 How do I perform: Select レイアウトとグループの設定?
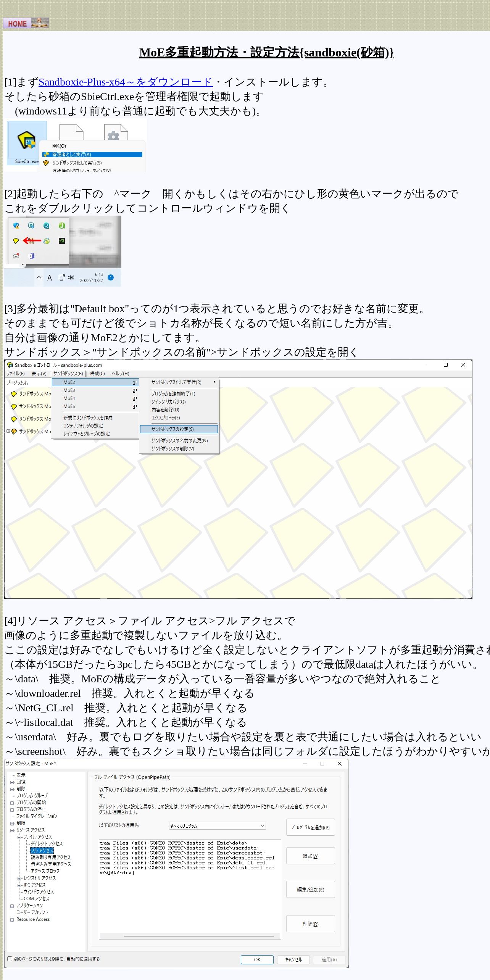[x=87, y=434]
